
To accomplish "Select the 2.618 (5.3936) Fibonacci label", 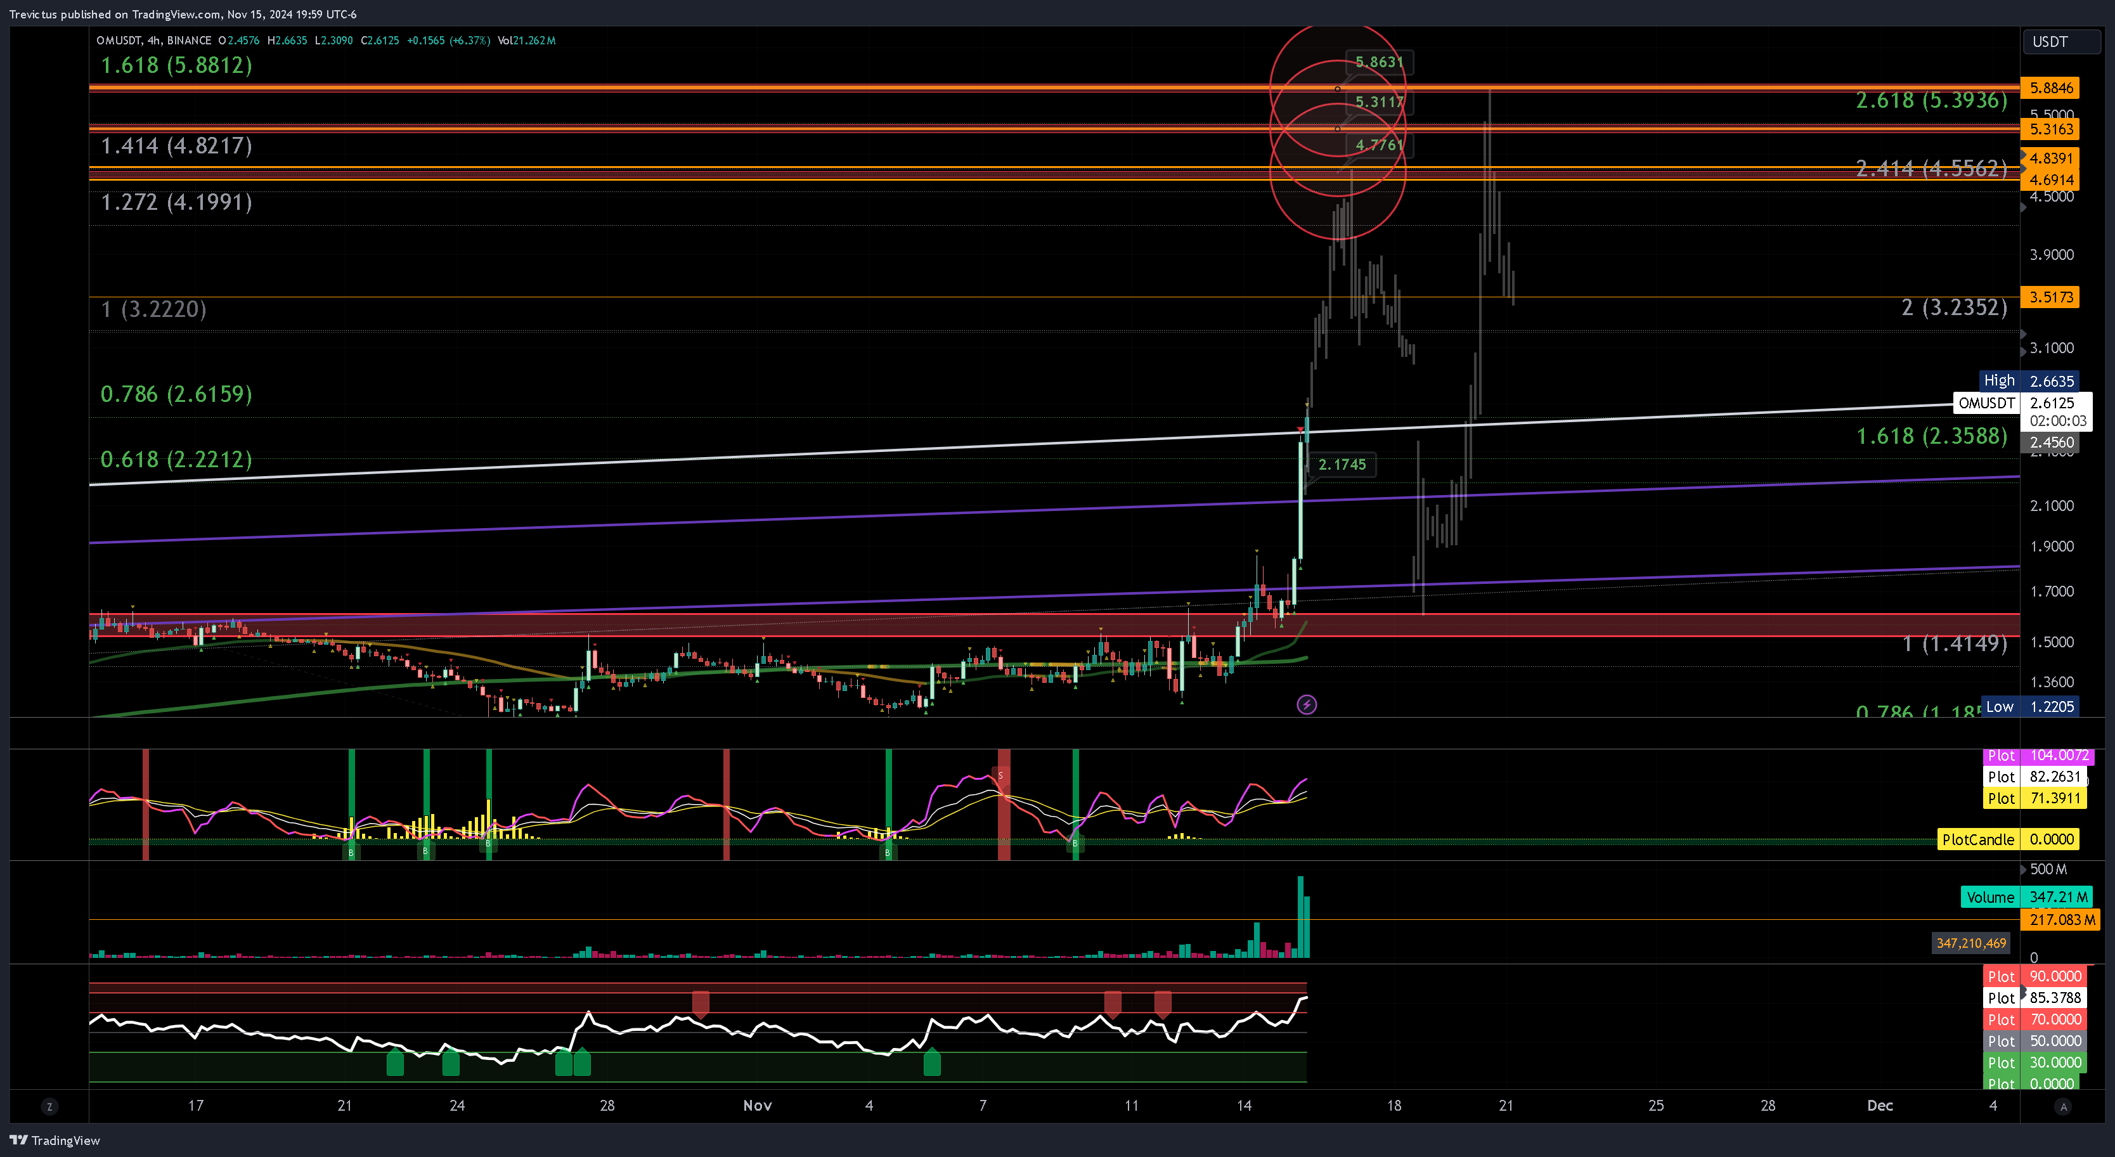I will tap(1931, 100).
